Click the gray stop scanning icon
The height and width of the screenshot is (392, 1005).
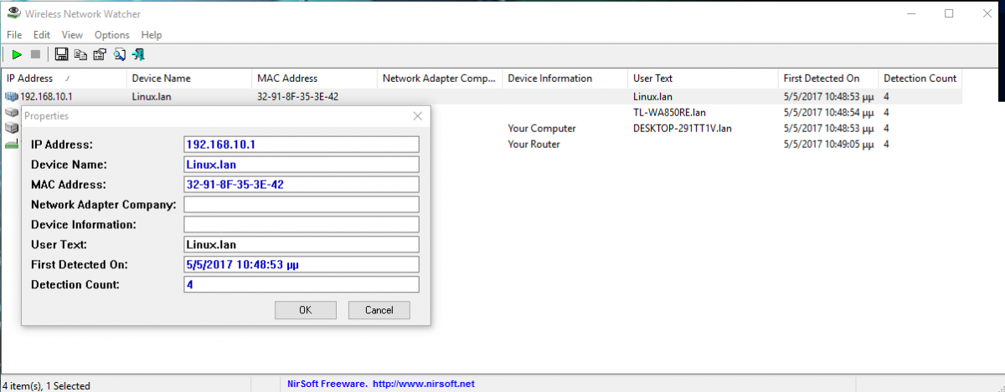coord(35,54)
